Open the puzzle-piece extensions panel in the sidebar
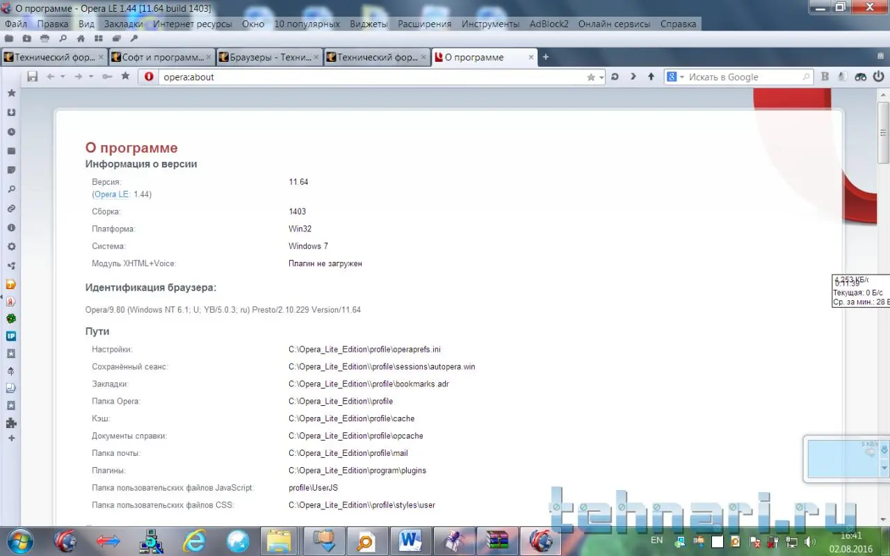The height and width of the screenshot is (556, 890). pos(11,423)
